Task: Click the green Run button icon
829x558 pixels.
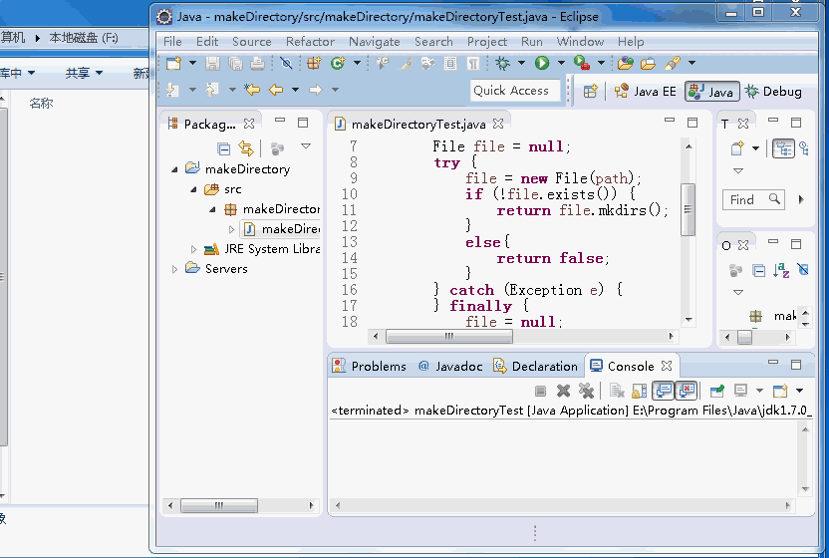Action: [x=542, y=63]
